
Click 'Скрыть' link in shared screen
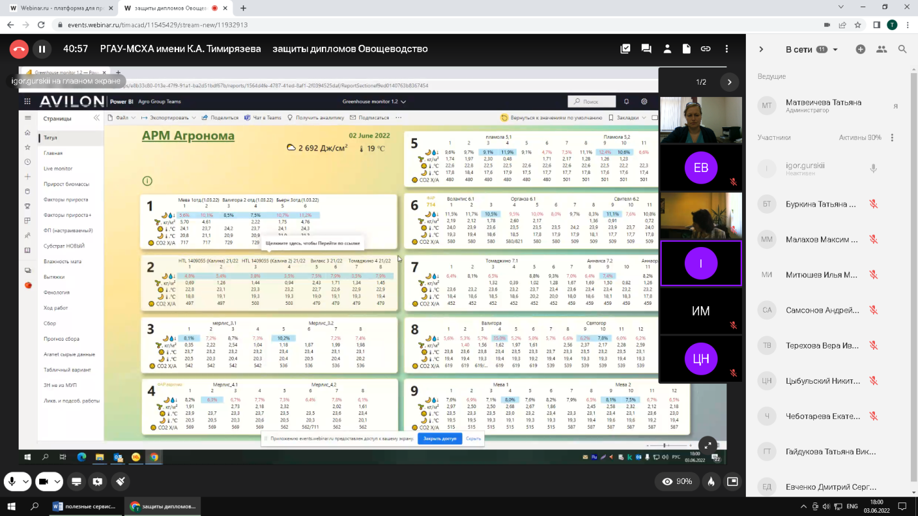473,438
